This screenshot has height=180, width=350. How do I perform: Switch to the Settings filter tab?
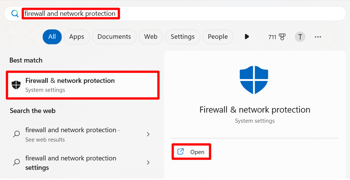[183, 37]
